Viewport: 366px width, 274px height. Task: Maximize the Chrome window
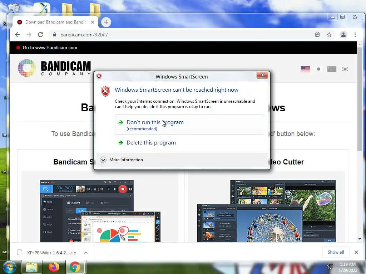(x=342, y=17)
